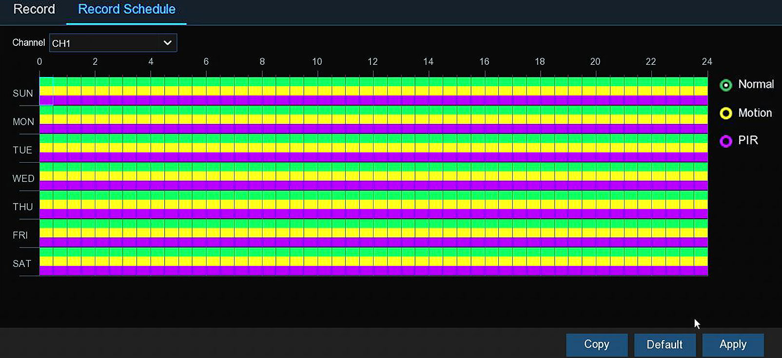Select the PIR recording mode radio button

coord(725,141)
